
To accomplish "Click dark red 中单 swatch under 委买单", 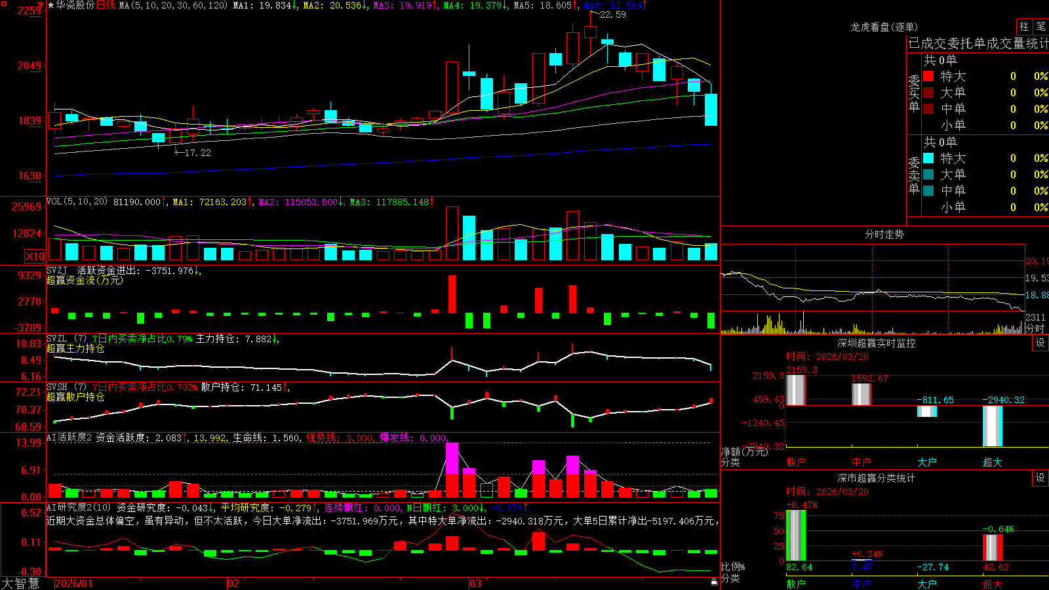I will tap(928, 108).
